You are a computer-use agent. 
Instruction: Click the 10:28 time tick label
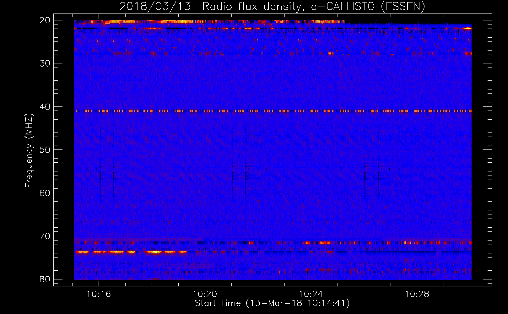point(417,294)
